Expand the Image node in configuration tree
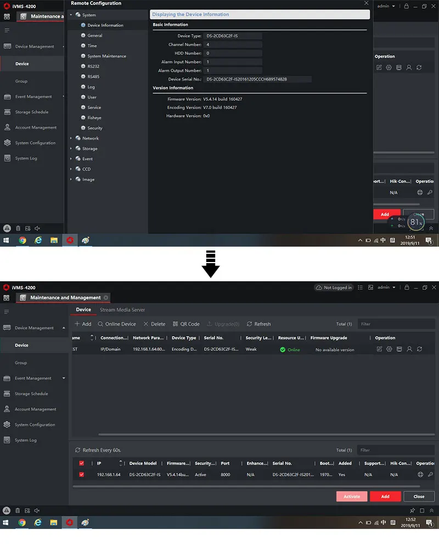The height and width of the screenshot is (552, 439). pyautogui.click(x=71, y=180)
